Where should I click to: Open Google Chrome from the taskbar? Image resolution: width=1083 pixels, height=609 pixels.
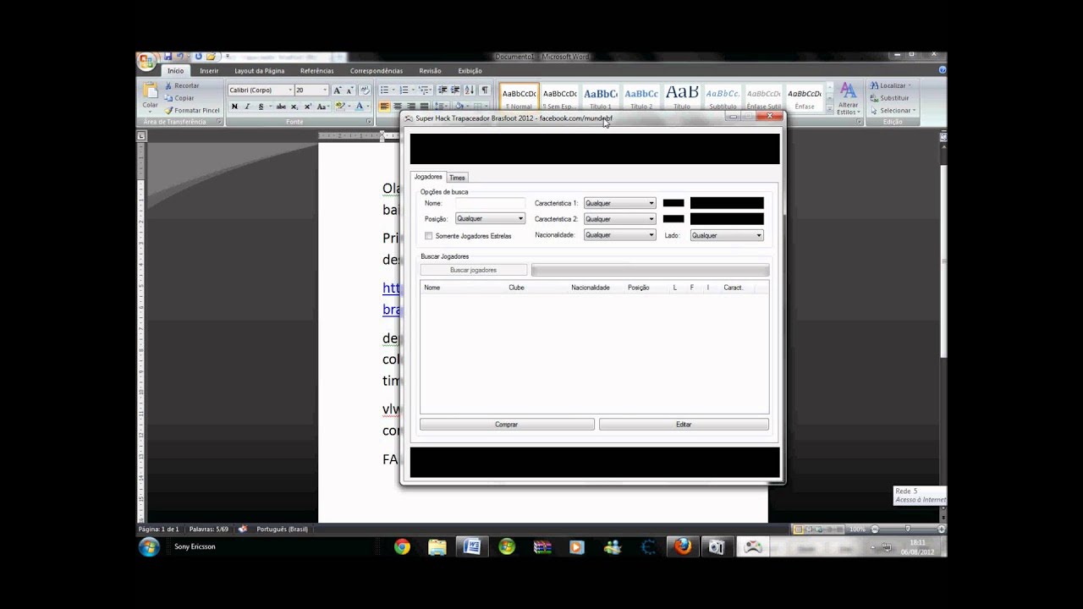tap(402, 547)
